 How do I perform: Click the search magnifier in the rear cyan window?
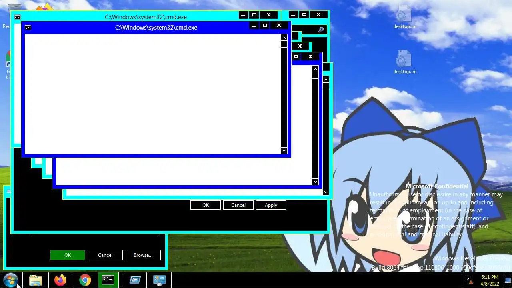pos(321,30)
